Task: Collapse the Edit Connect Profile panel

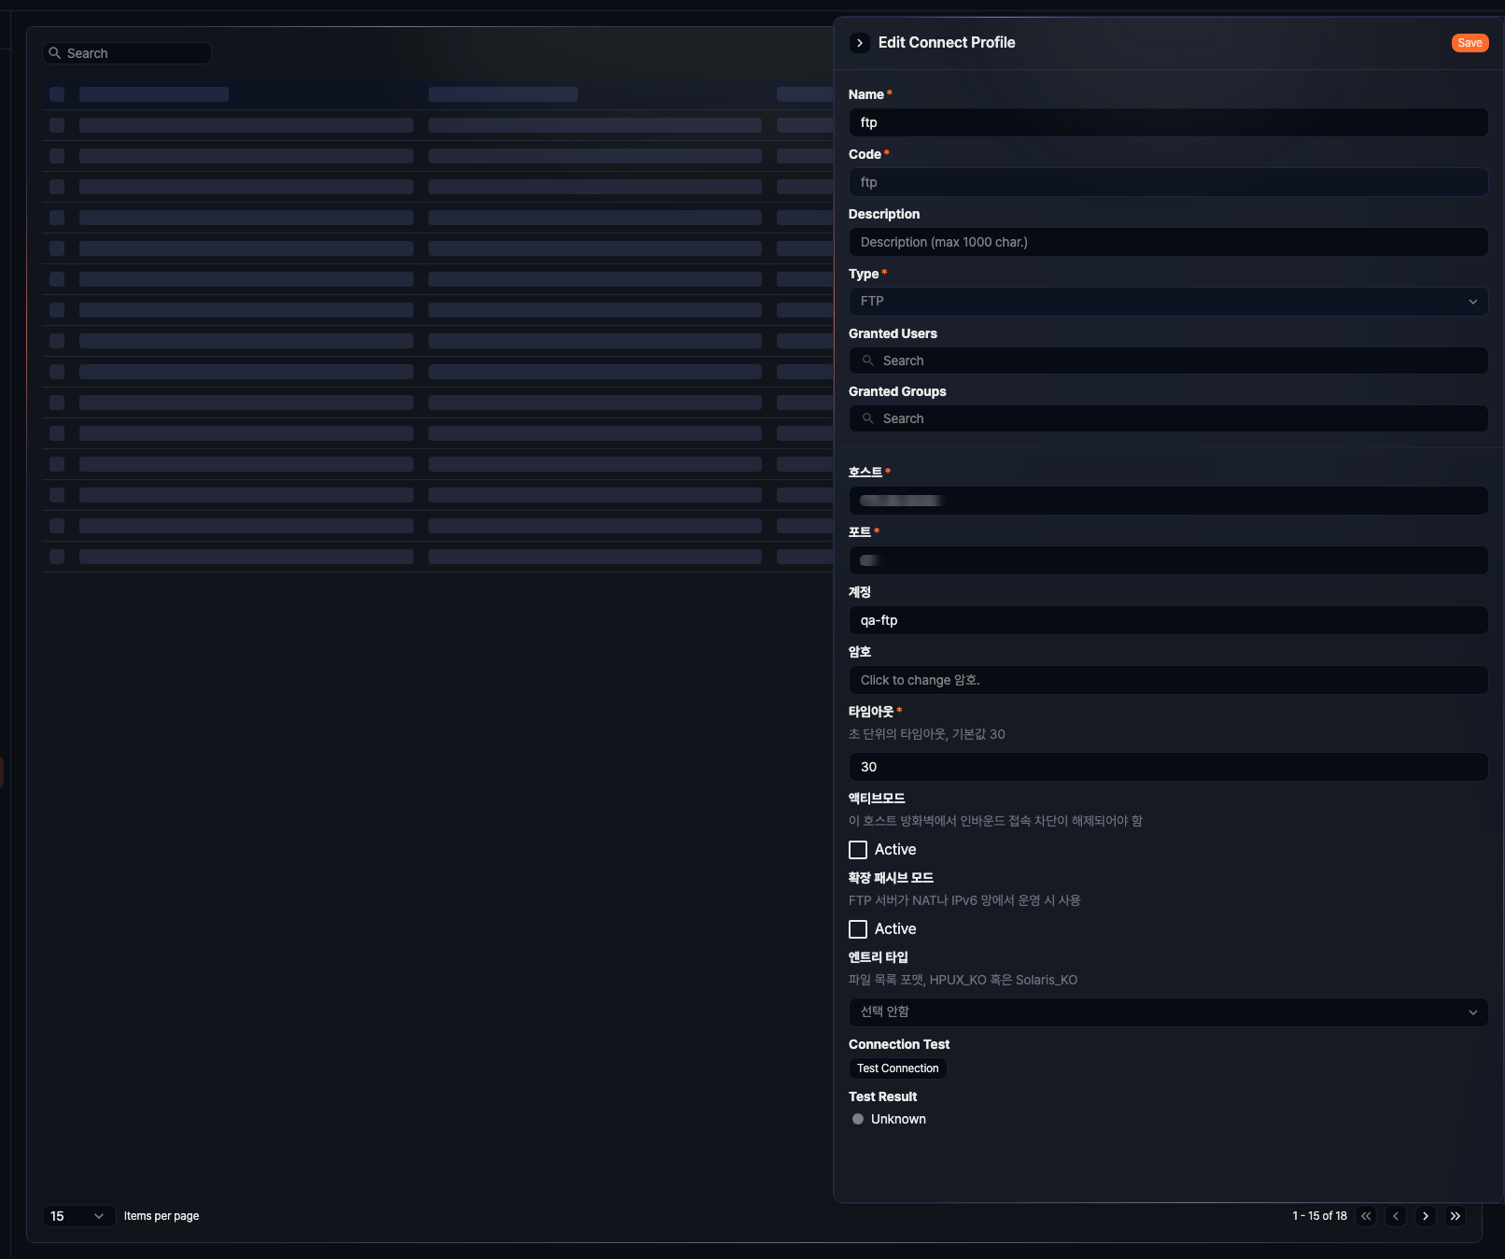Action: [859, 43]
